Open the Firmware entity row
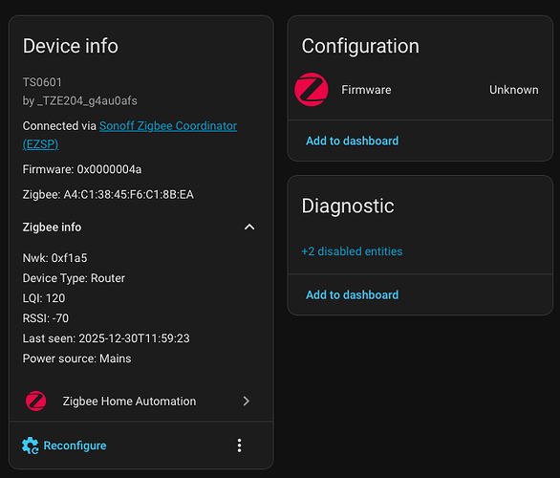The width and height of the screenshot is (560, 478). [x=420, y=90]
